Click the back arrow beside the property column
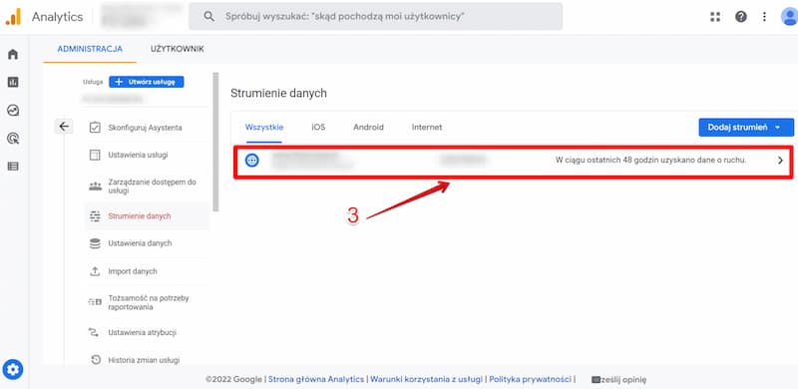Image resolution: width=798 pixels, height=389 pixels. [x=64, y=127]
